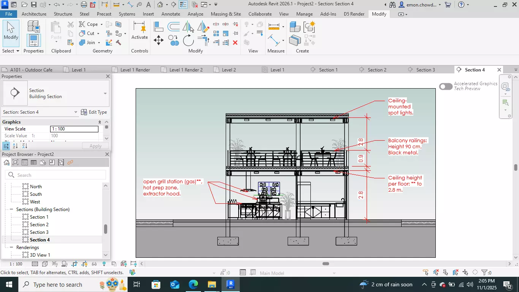Click the Activate Controls button

pyautogui.click(x=139, y=30)
